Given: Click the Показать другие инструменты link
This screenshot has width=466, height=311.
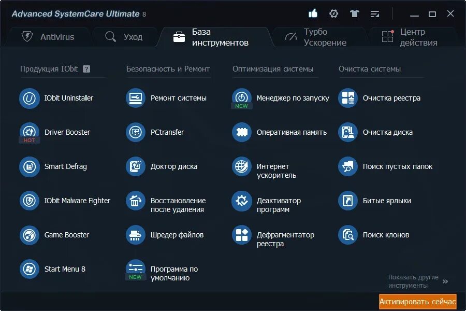Looking at the screenshot, I should (413, 281).
